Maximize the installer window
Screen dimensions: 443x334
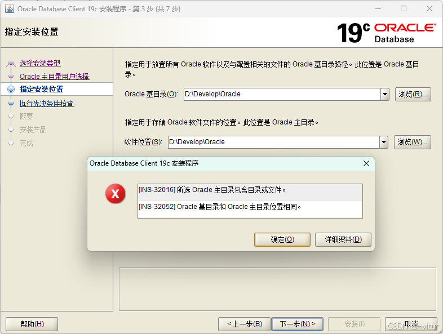click(x=404, y=9)
